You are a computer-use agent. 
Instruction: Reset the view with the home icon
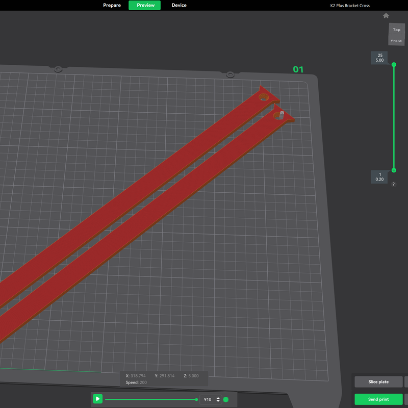tap(386, 16)
